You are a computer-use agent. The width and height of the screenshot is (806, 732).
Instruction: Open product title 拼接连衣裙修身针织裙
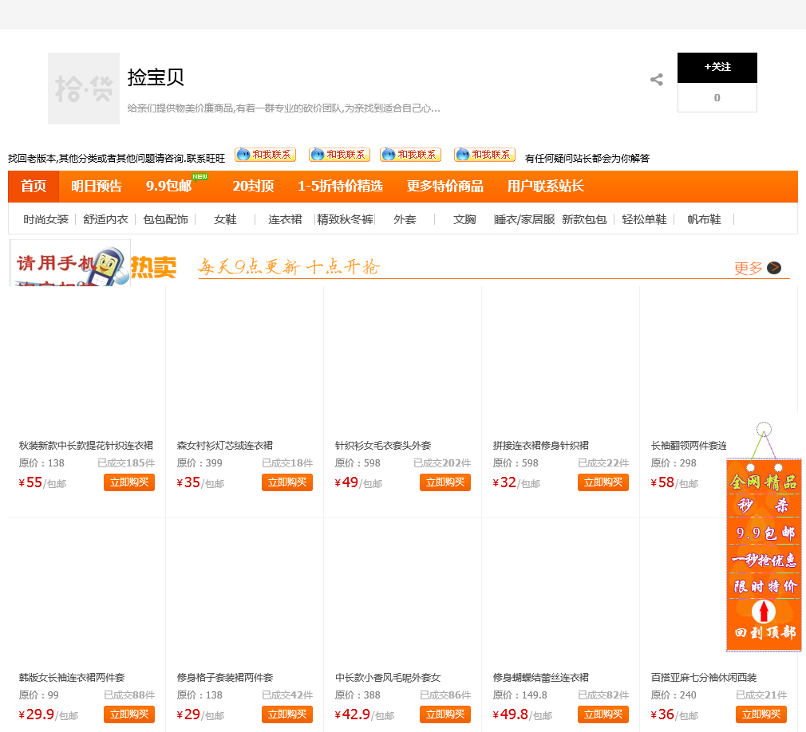click(x=541, y=446)
